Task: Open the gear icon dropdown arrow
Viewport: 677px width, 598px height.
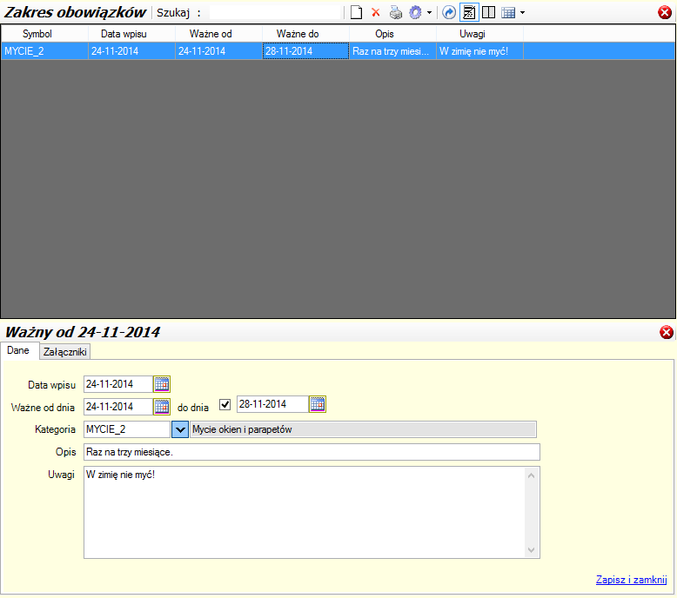Action: pyautogui.click(x=429, y=13)
